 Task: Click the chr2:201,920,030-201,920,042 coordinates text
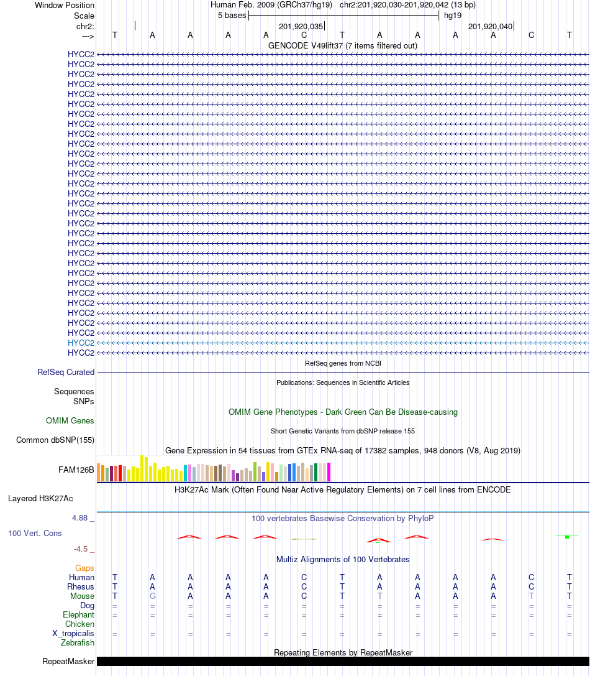click(408, 5)
